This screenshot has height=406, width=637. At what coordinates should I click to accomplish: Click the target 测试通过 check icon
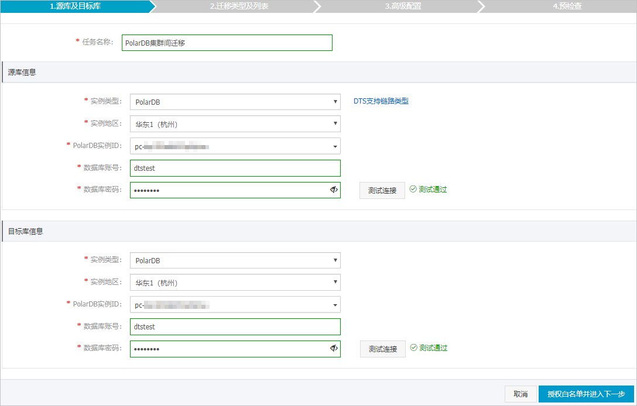(413, 347)
